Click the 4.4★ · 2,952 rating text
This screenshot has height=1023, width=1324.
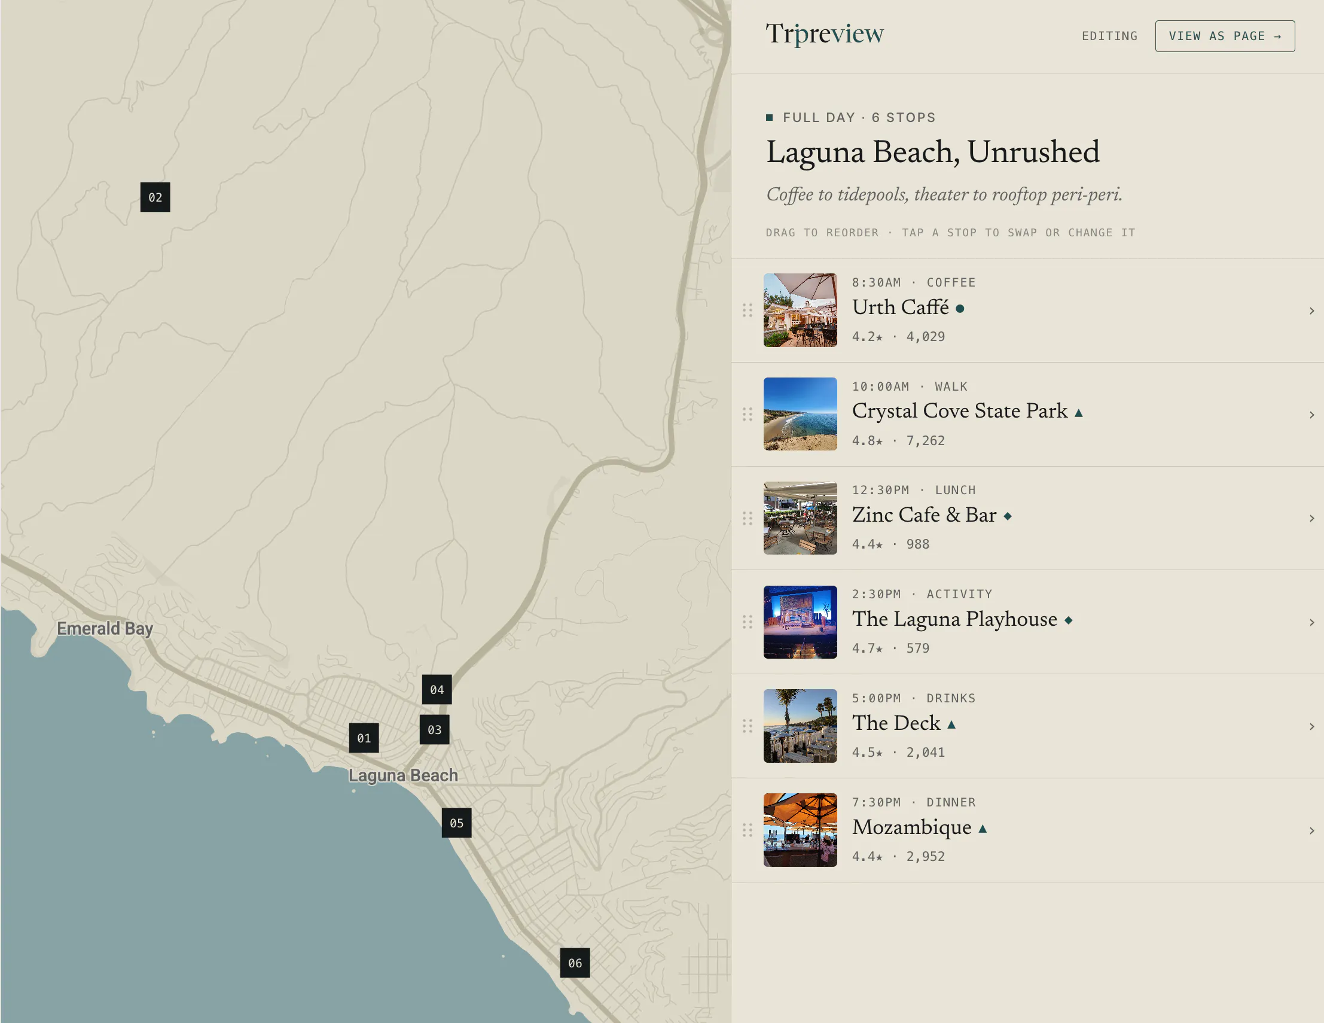coord(898,857)
